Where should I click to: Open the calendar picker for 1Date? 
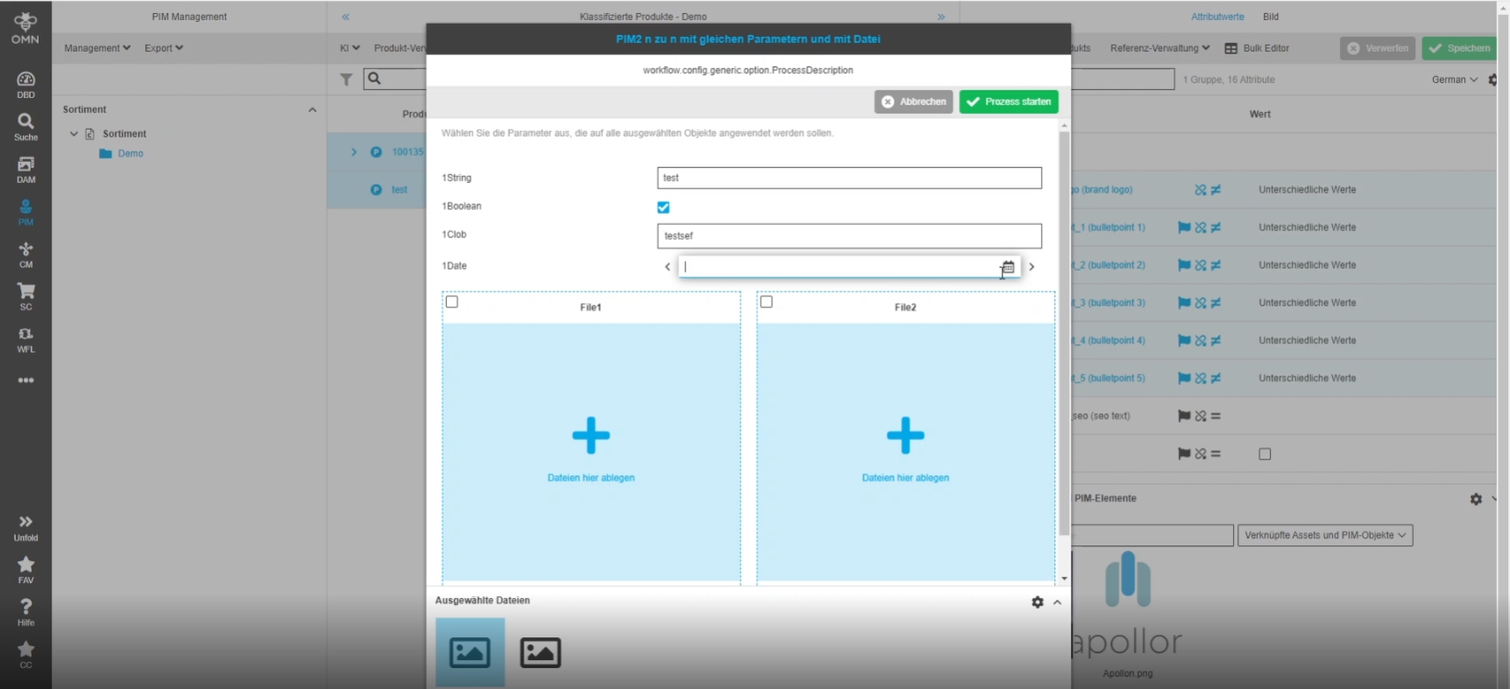(x=1008, y=267)
